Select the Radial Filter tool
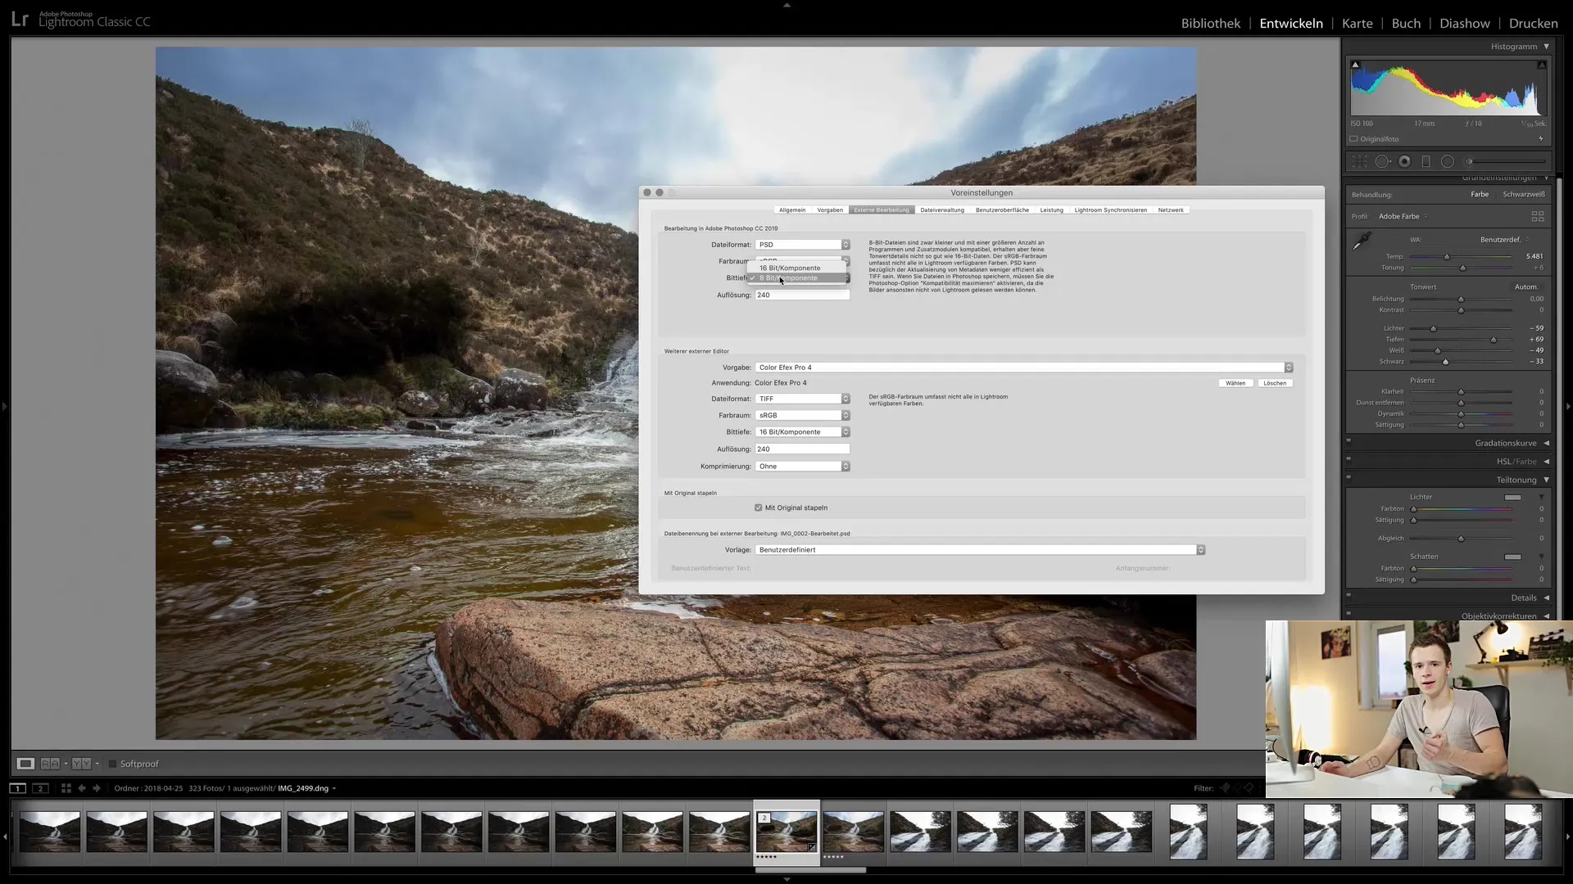The height and width of the screenshot is (884, 1573). [x=1448, y=162]
